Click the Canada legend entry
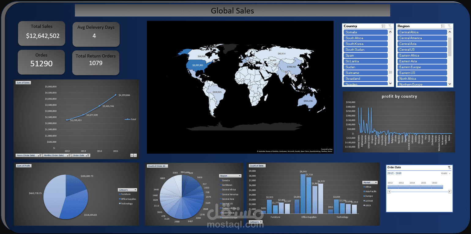This screenshot has height=234, width=471. 225,180
